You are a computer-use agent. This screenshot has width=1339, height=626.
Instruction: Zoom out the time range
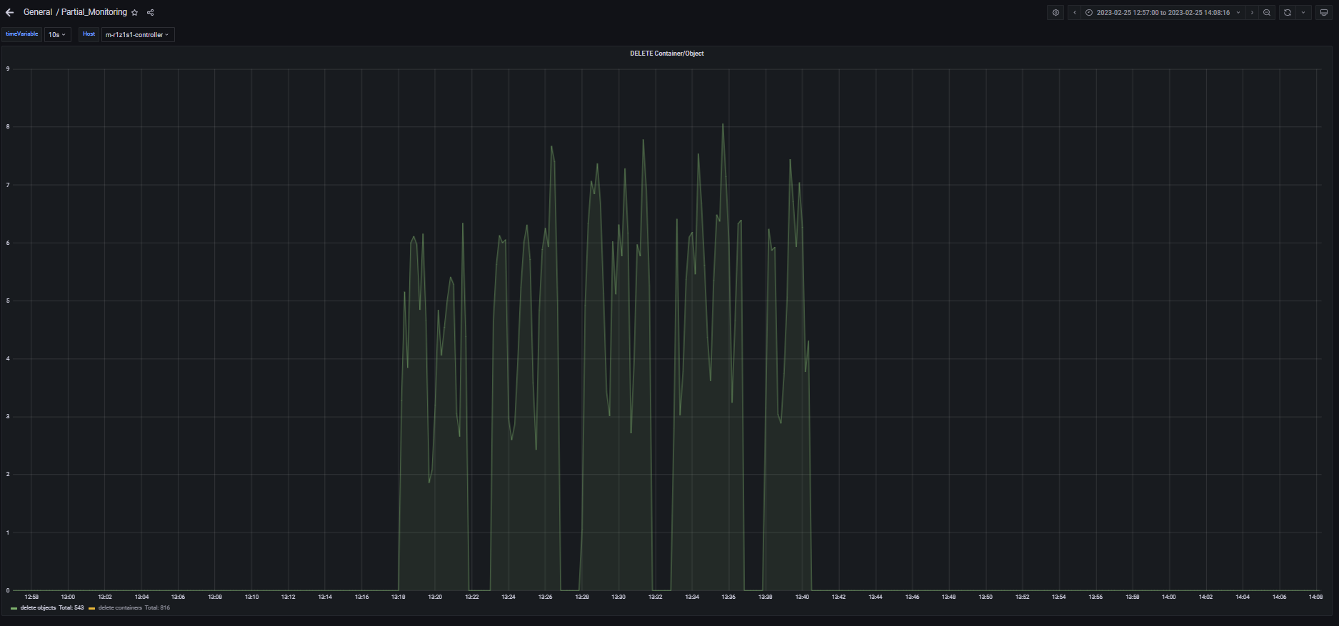click(1267, 13)
